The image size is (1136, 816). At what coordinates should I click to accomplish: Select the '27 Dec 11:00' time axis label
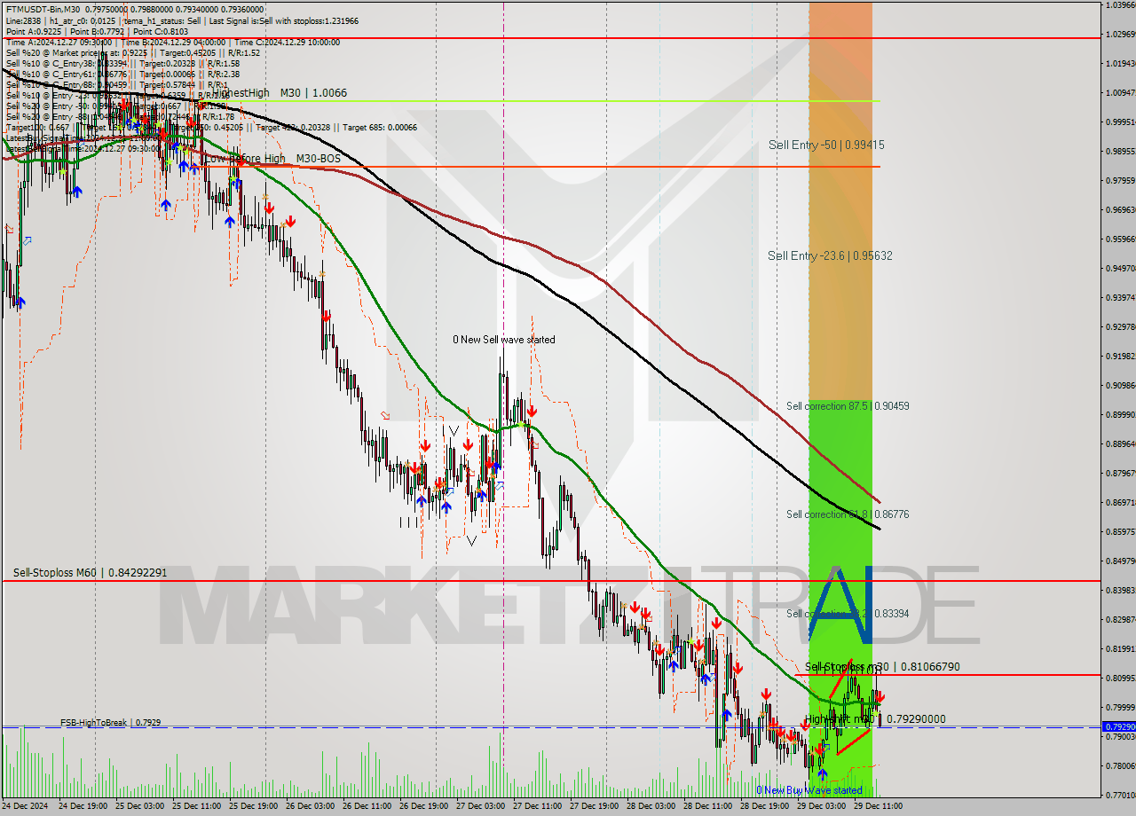(x=538, y=807)
